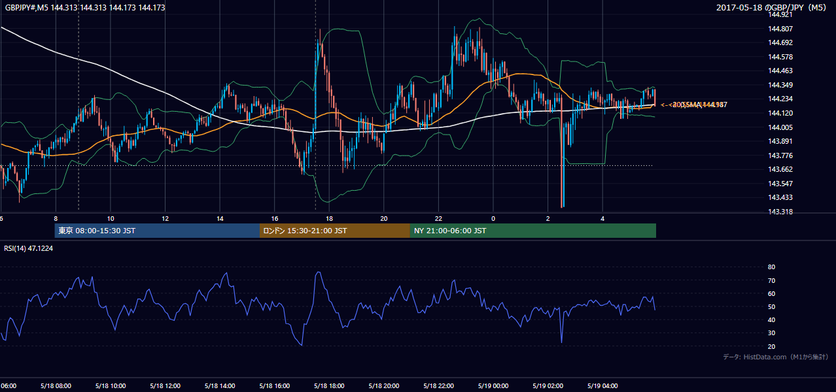Click the 144.349 price axis label
Image resolution: width=836 pixels, height=392 pixels.
coord(781,85)
